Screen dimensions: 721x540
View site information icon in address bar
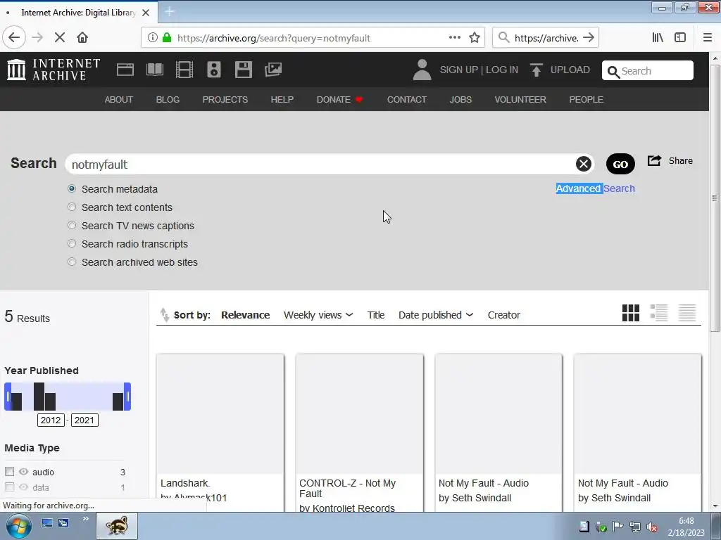coord(153,38)
